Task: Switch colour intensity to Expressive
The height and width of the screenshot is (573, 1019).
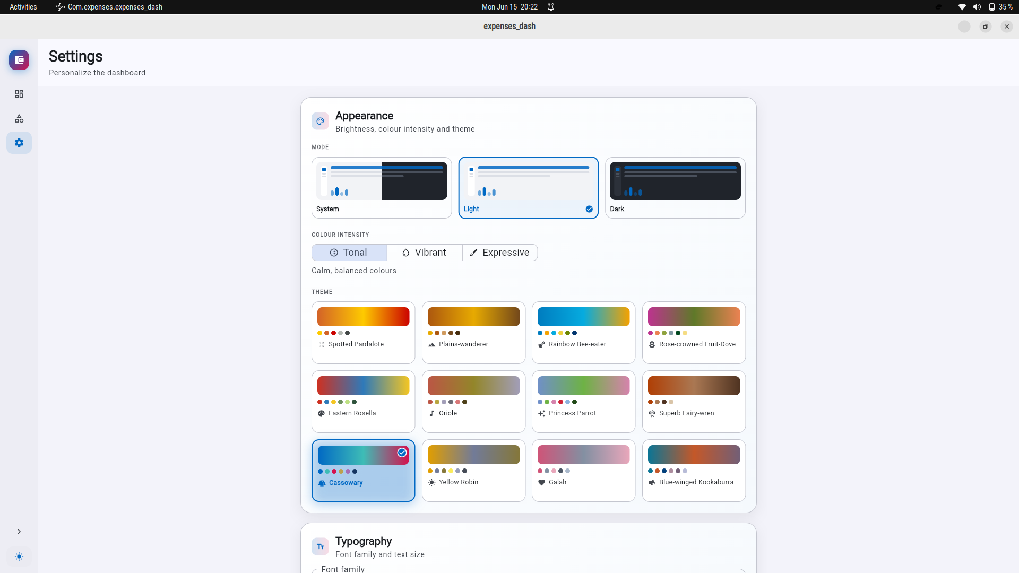Action: pos(500,253)
